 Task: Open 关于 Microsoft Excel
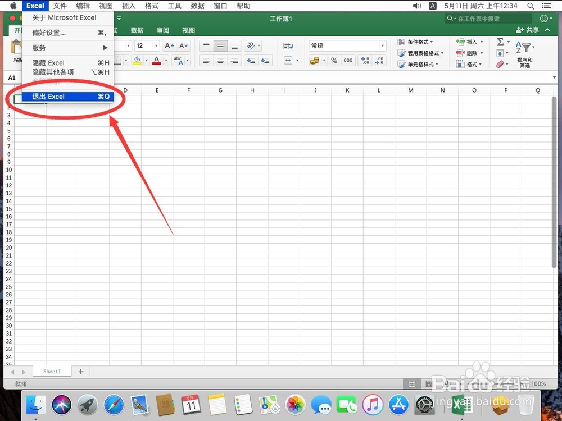coord(68,17)
